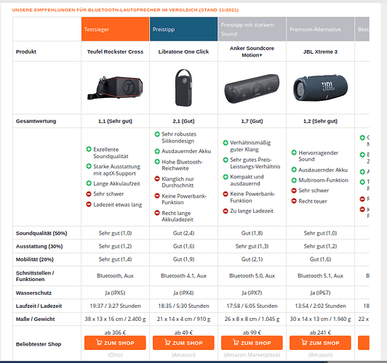This screenshot has width=387, height=363.
Task: Click Bluetooth 5.0, Aux cell
Action: pos(252,276)
